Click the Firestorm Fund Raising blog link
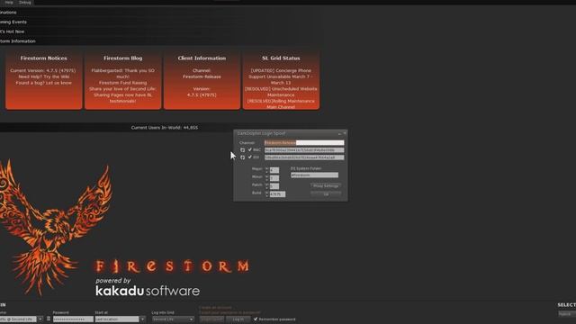This screenshot has height=324, width=576. point(122,83)
